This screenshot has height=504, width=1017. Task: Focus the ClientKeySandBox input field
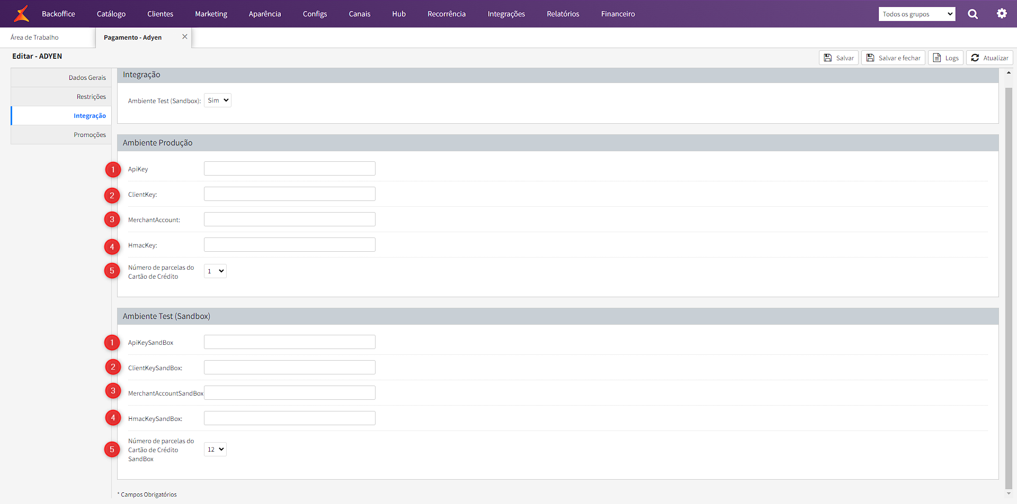(290, 368)
